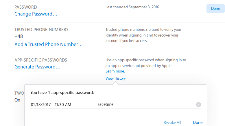Click the popover pointer arrow under View History
Image resolution: width=225 pixels, height=126 pixels.
[x=115, y=83]
